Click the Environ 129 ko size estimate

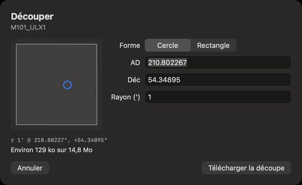click(52, 150)
